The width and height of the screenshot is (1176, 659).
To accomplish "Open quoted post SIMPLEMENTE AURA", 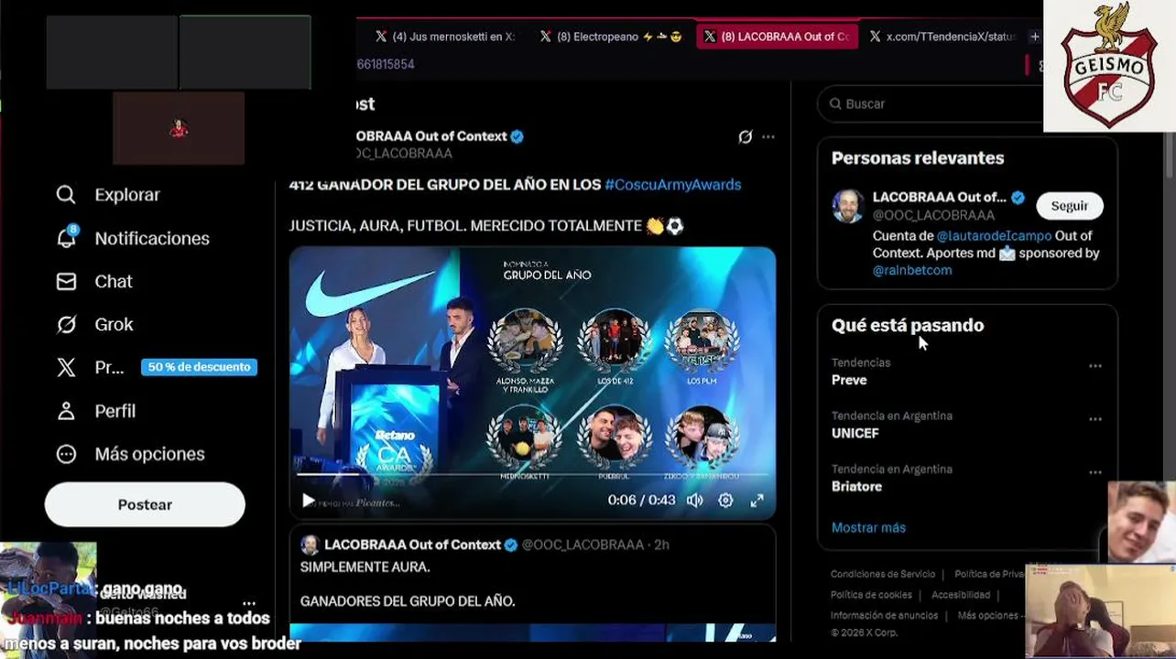I will (x=532, y=581).
